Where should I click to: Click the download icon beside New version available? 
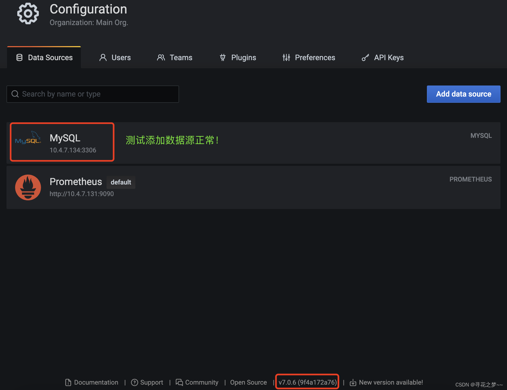click(353, 382)
